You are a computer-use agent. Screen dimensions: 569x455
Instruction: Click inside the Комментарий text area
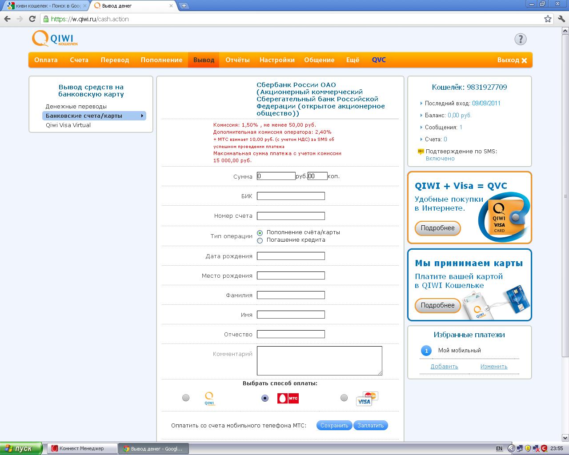[319, 361]
